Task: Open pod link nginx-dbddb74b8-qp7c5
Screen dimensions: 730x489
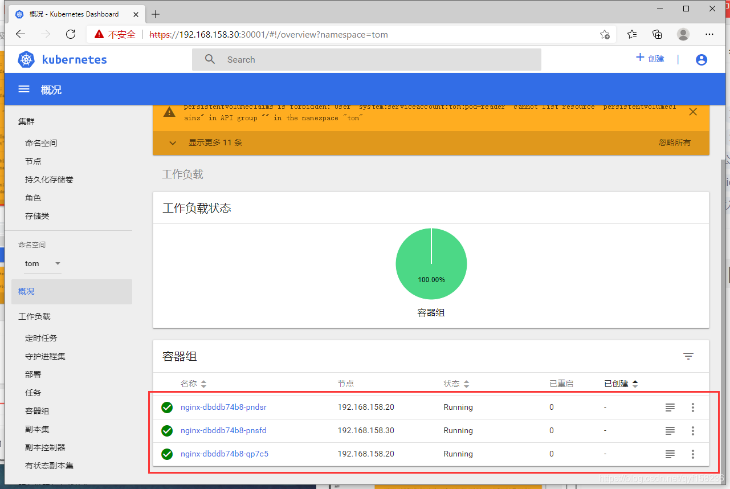Action: (x=225, y=454)
